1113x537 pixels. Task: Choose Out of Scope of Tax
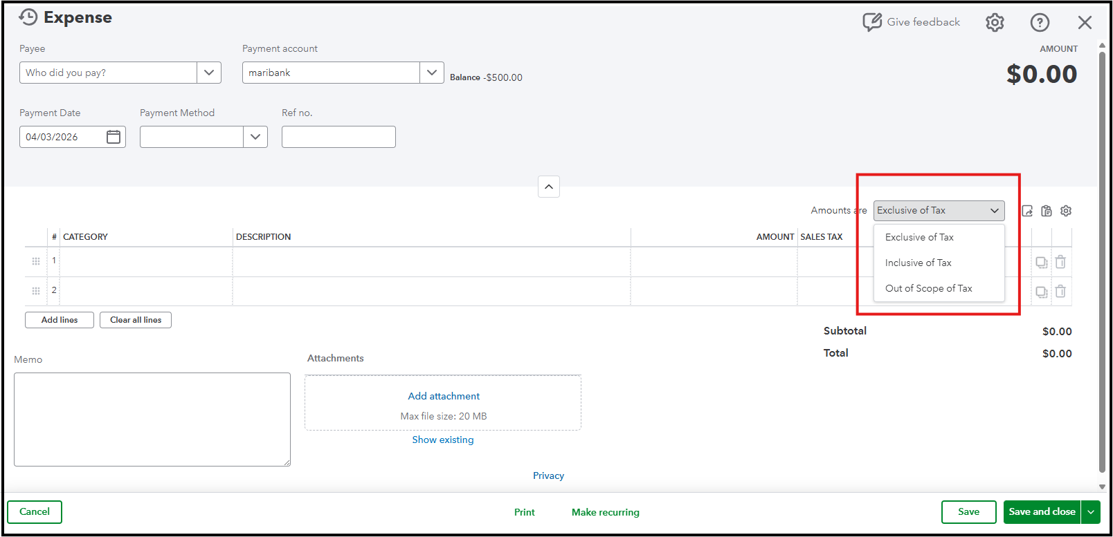coord(928,288)
